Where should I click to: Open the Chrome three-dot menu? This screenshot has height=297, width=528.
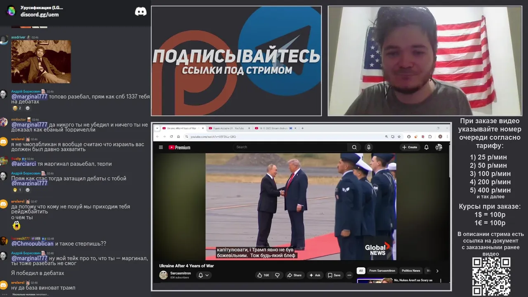(x=447, y=137)
